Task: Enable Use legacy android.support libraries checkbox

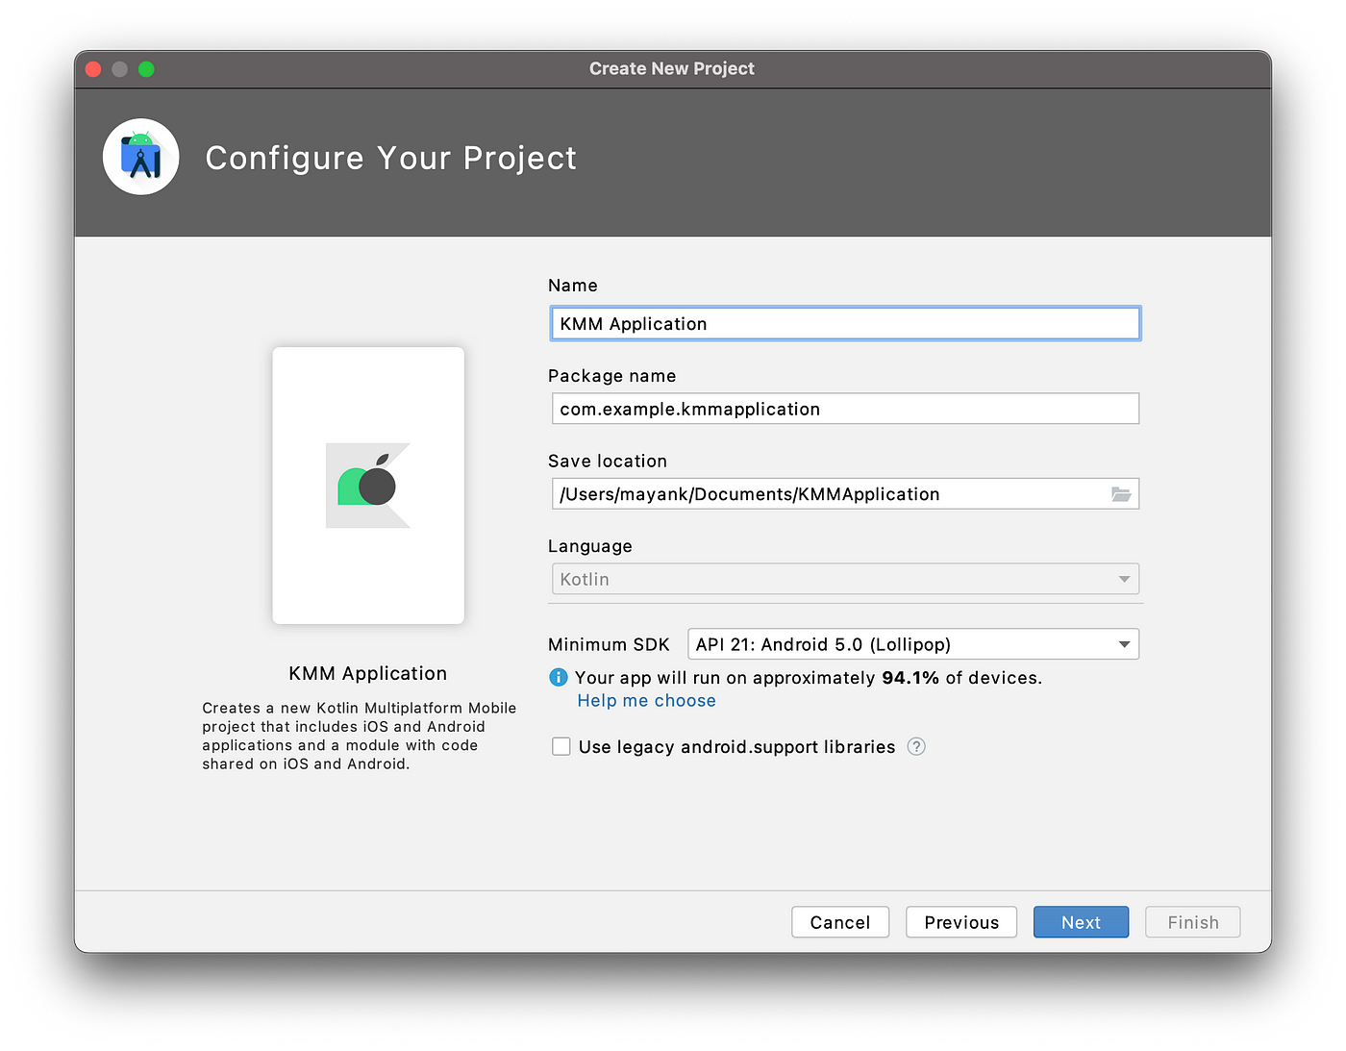Action: pos(561,747)
